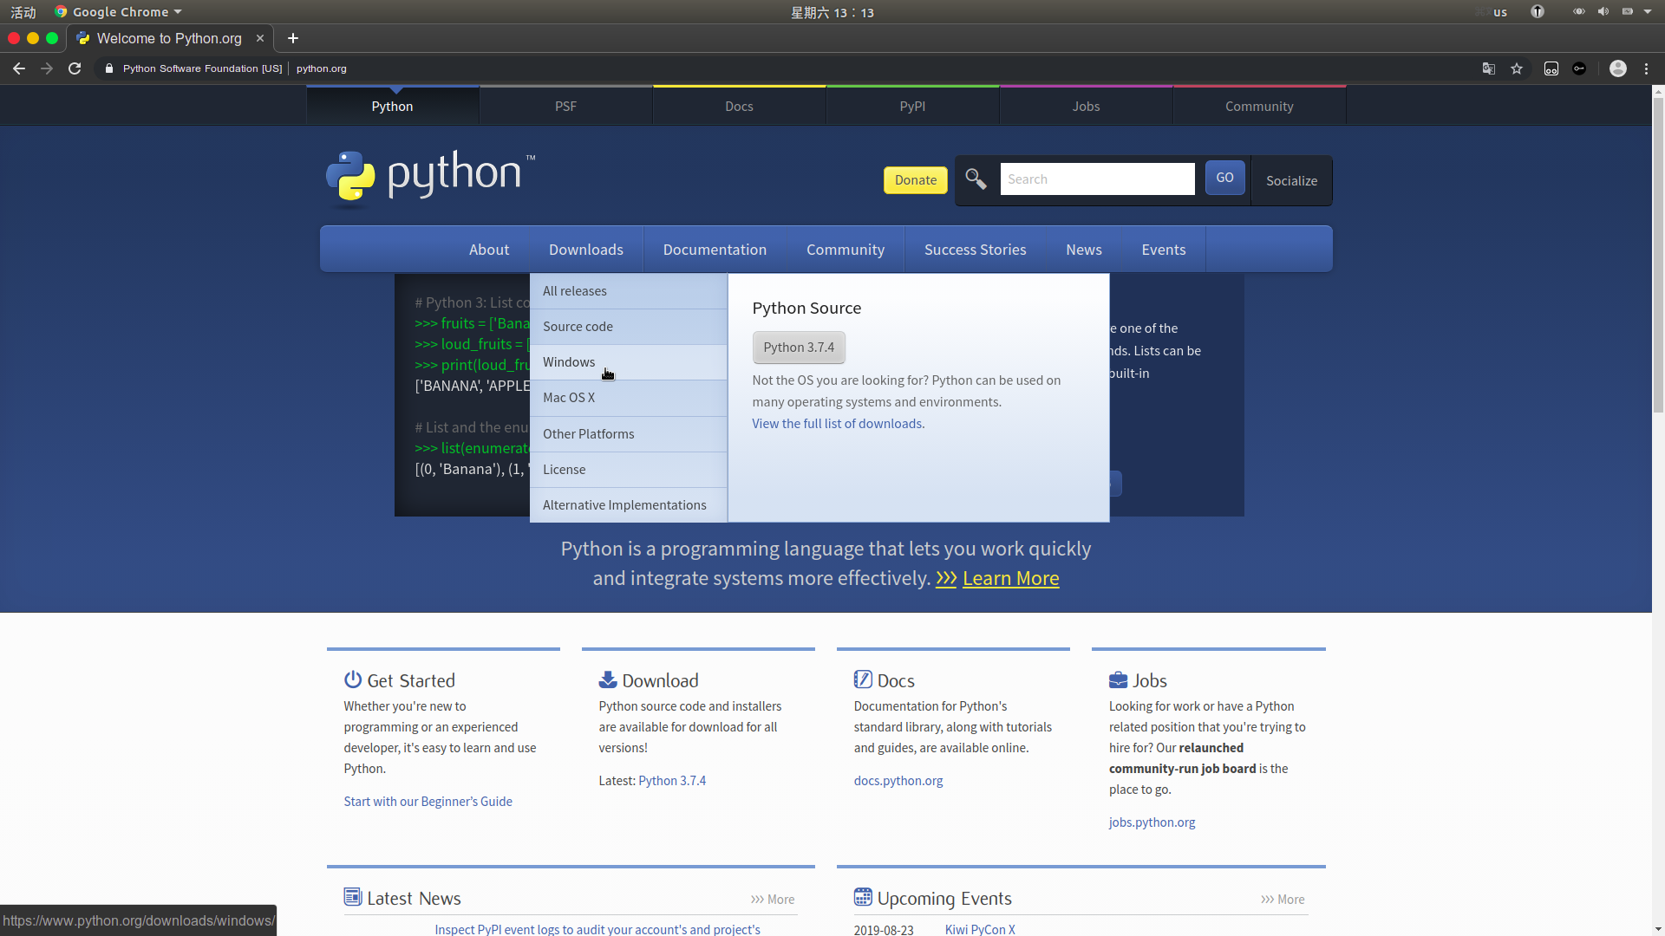Click the Get Started power icon
1665x936 pixels.
point(353,679)
